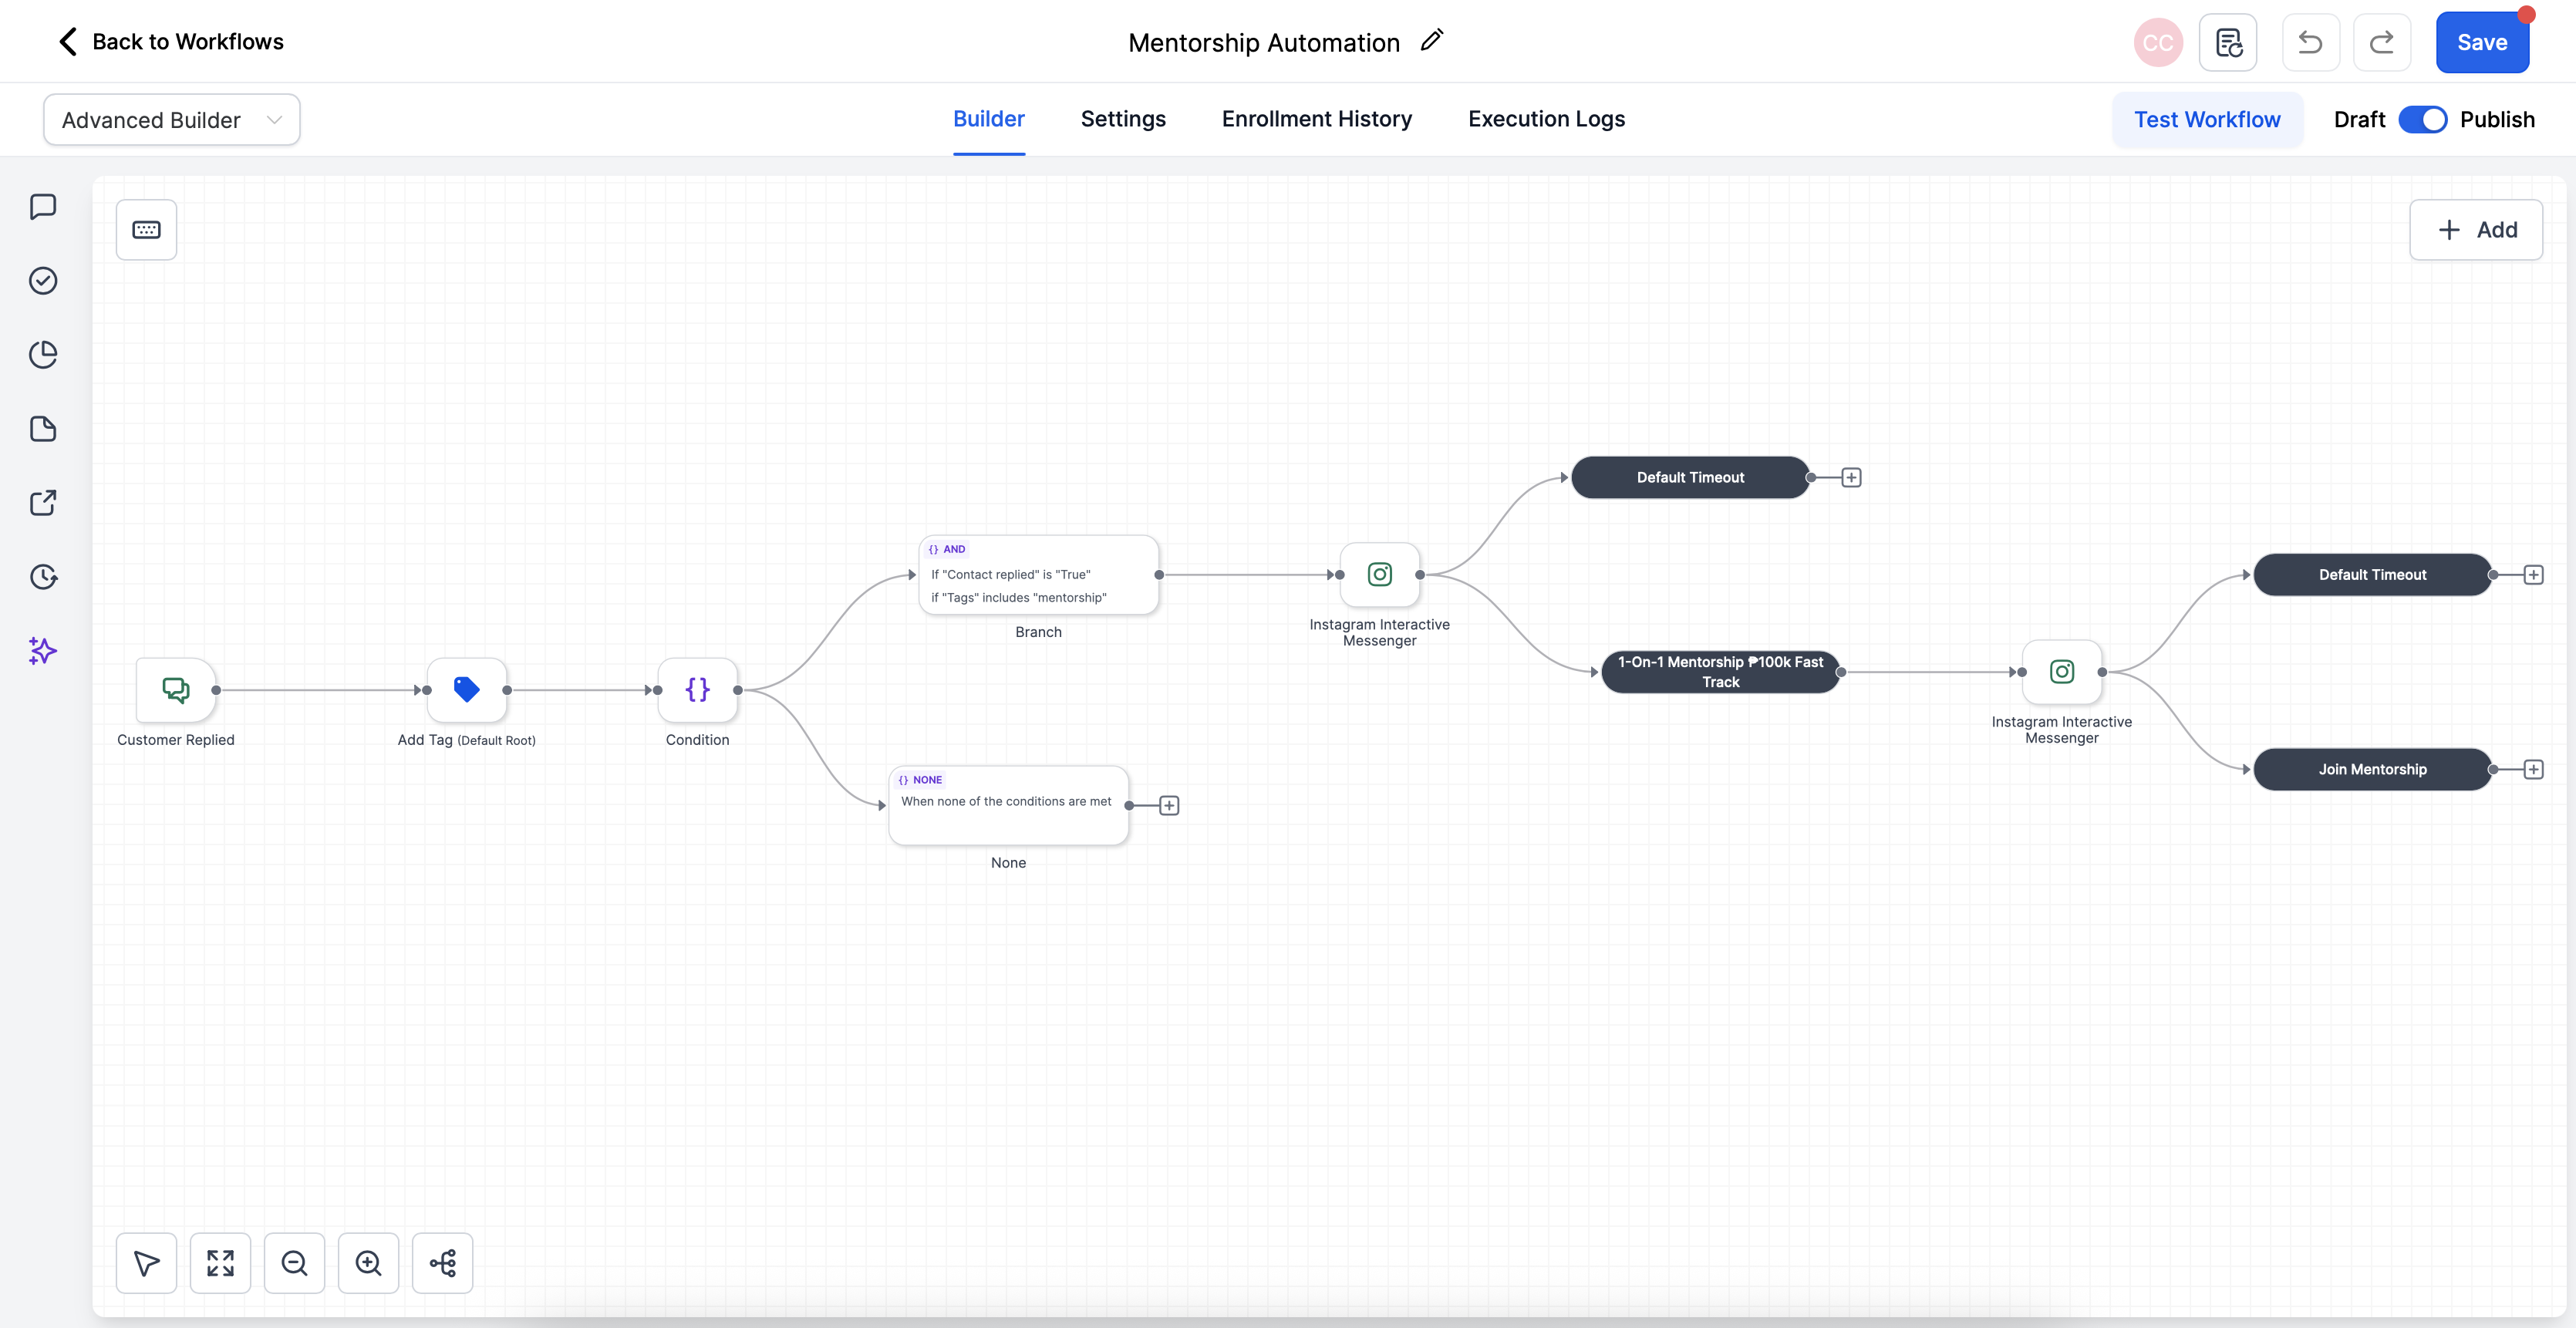Fit workflow to screen

coord(220,1263)
